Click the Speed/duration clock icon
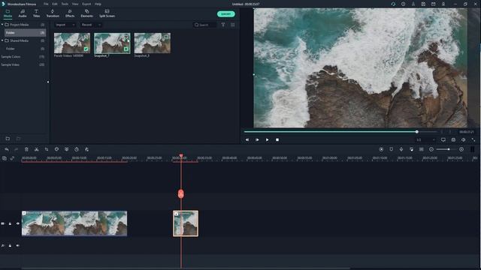 77,149
